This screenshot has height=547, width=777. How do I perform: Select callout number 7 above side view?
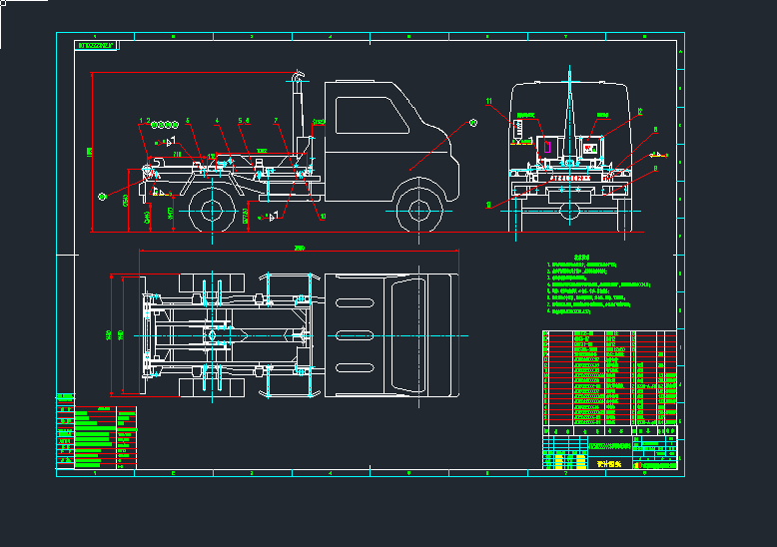275,121
